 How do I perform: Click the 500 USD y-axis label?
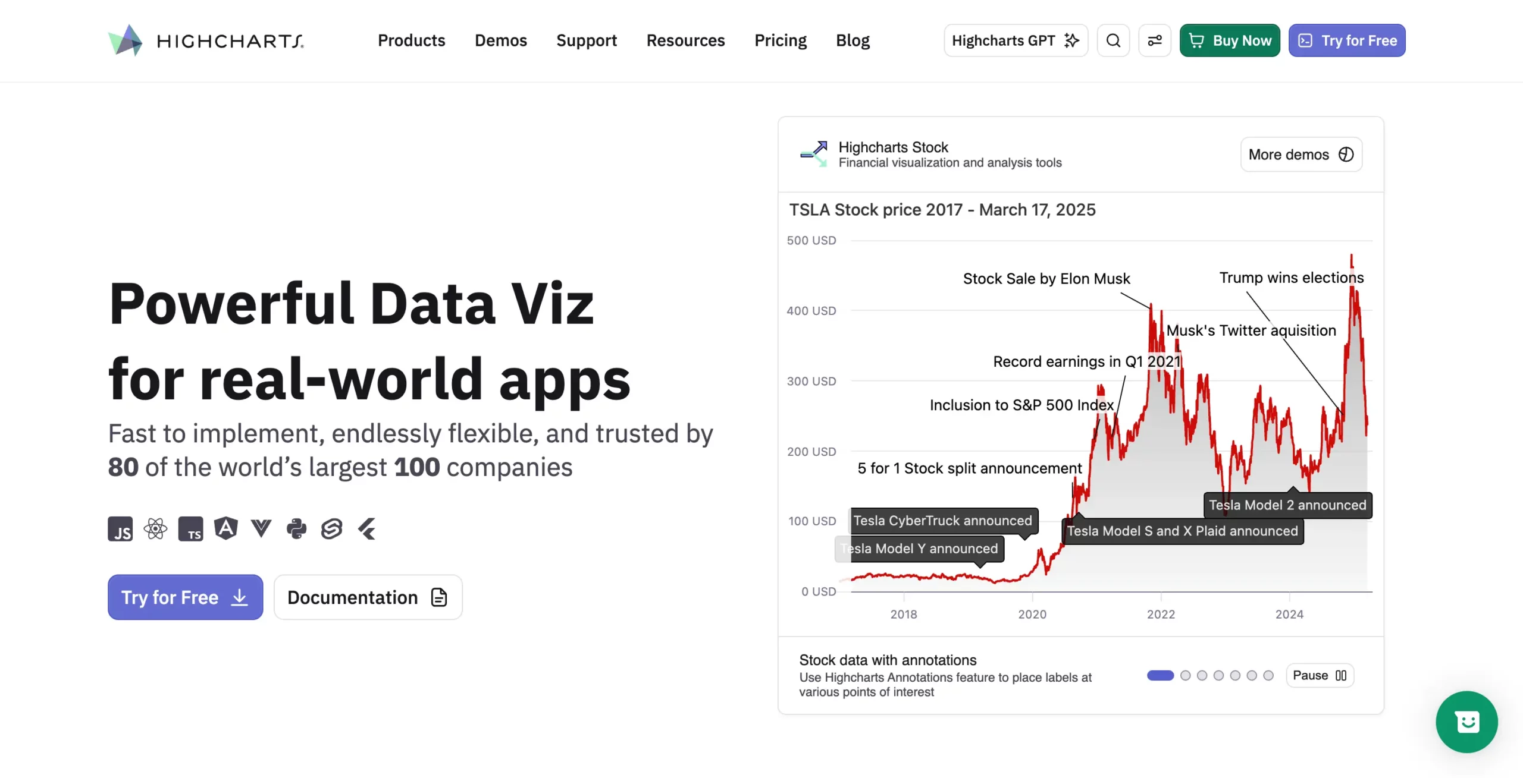[811, 240]
